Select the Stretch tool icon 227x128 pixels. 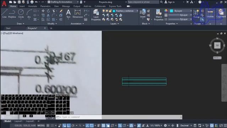tap(43, 20)
